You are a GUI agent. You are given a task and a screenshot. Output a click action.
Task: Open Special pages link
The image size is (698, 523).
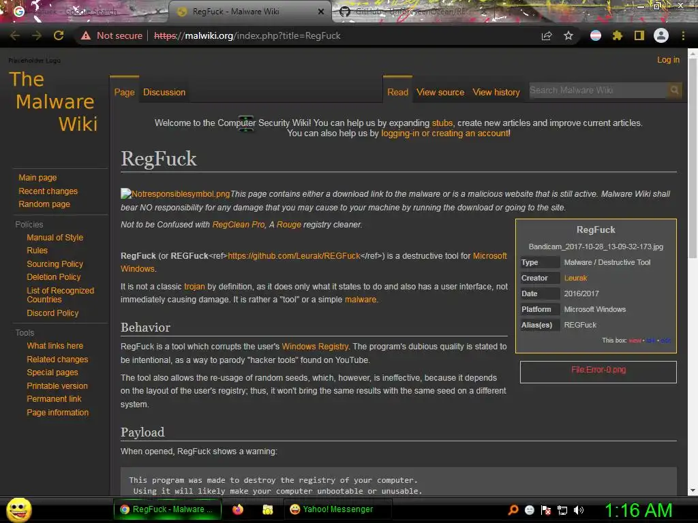[x=52, y=373]
